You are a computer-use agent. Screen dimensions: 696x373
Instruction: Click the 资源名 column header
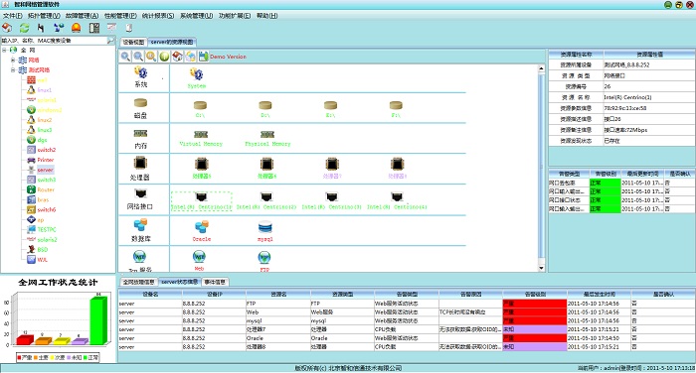[278, 295]
